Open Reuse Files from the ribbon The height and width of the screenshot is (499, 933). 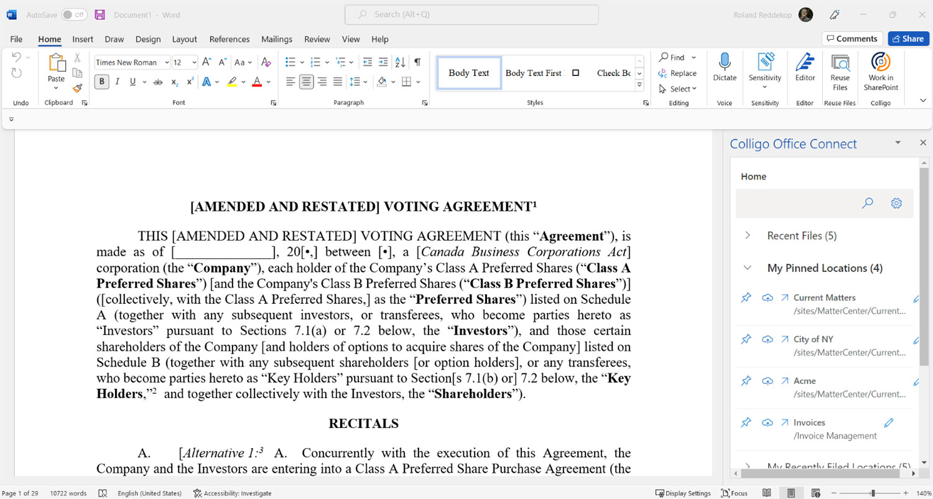pos(840,72)
